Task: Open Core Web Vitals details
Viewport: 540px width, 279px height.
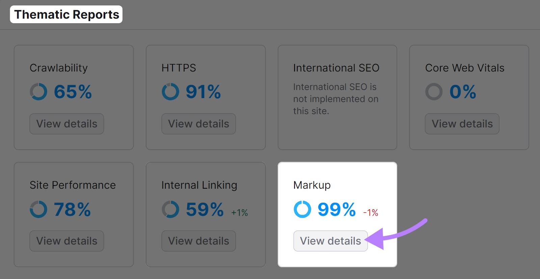Action: [x=462, y=124]
